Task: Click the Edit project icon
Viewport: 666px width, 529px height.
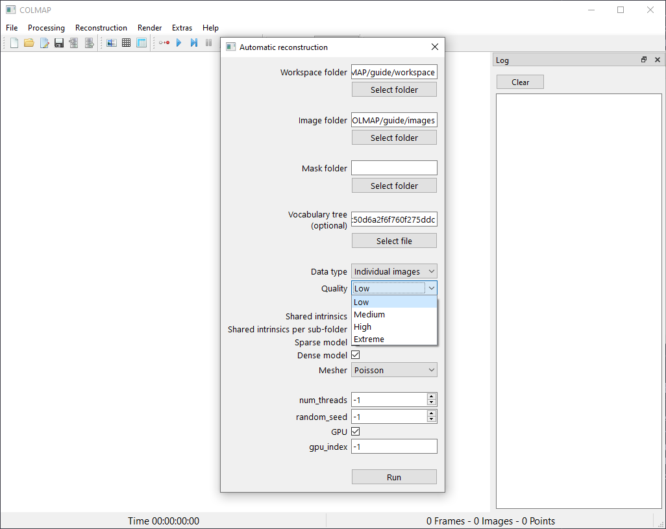Action: [44, 43]
